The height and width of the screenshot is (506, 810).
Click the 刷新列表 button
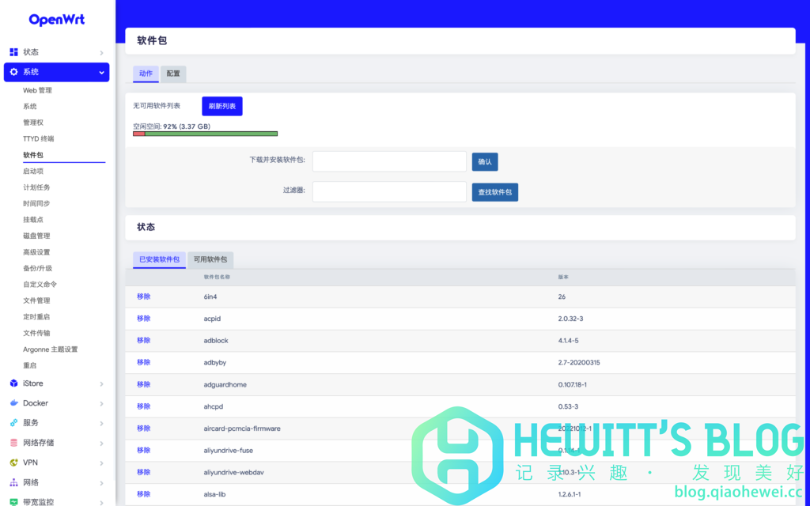pyautogui.click(x=221, y=105)
